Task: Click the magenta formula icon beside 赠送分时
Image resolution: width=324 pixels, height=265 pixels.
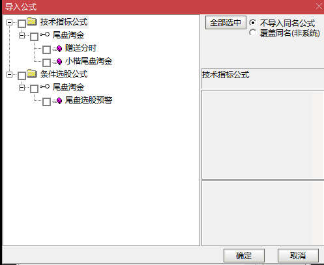Action: tap(59, 48)
